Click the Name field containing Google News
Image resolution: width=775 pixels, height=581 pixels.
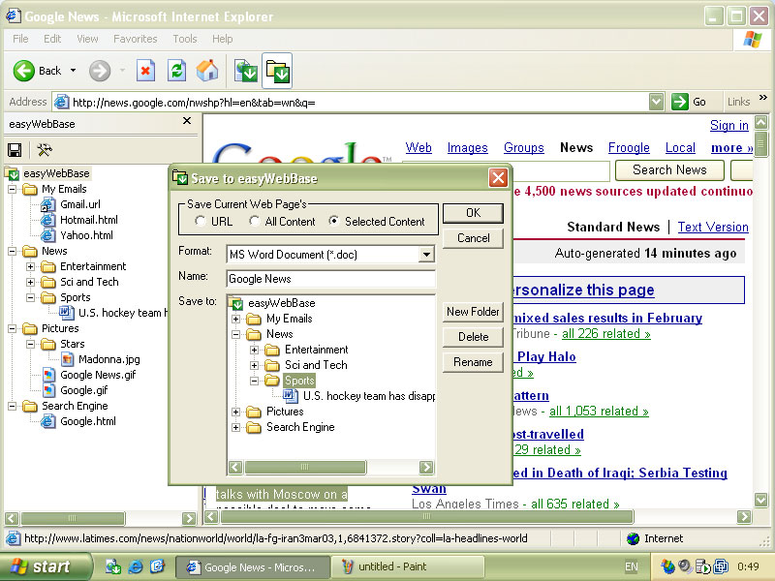[330, 279]
